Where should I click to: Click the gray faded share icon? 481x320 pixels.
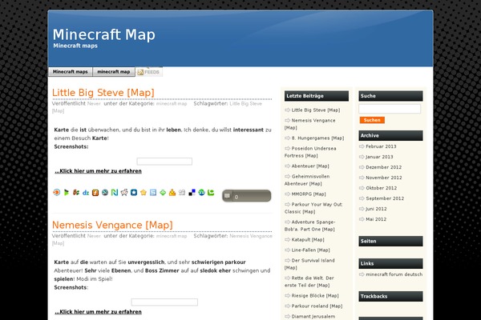[x=182, y=192]
